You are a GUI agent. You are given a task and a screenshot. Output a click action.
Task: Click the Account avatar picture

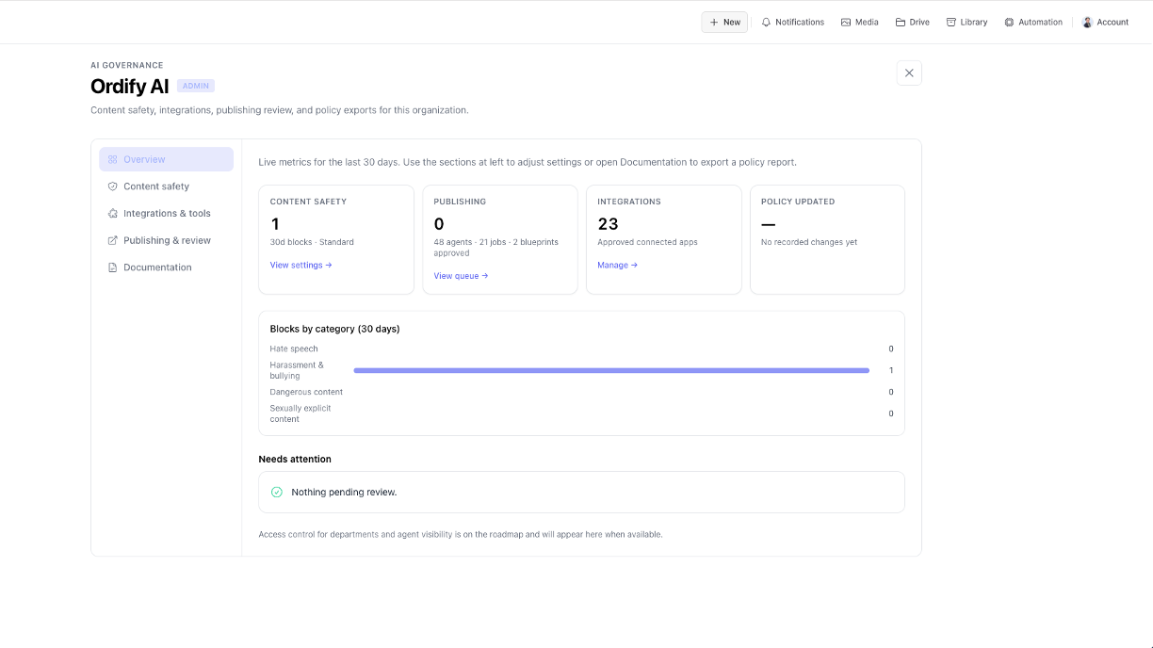pos(1087,22)
